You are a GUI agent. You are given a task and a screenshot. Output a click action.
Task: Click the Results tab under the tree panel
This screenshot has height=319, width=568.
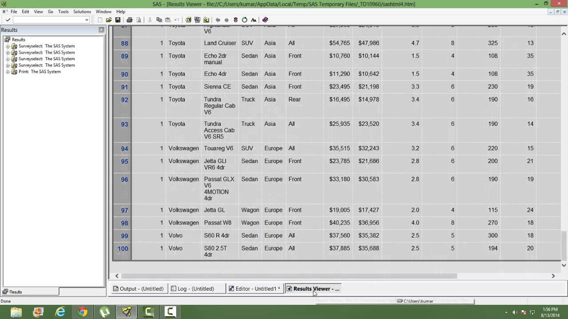point(30,292)
